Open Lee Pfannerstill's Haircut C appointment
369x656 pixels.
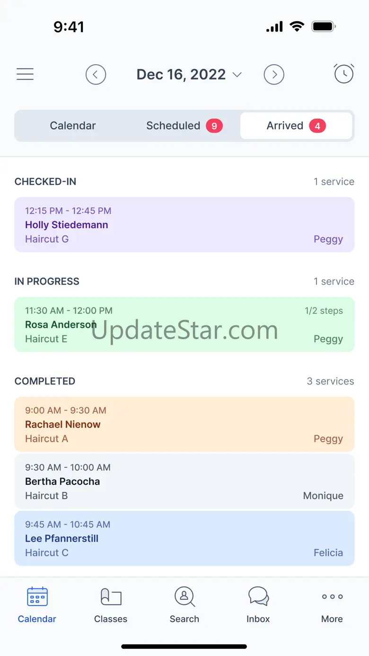click(x=184, y=538)
